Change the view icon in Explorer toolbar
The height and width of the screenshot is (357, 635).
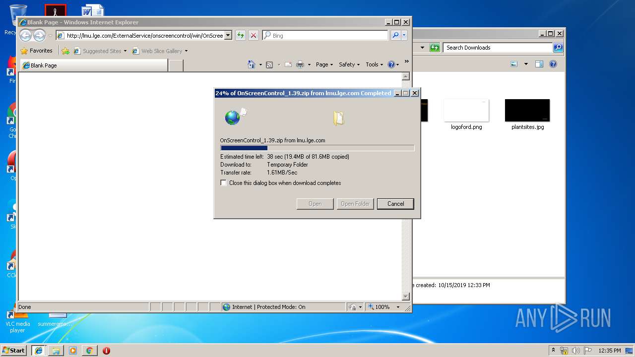pos(514,64)
